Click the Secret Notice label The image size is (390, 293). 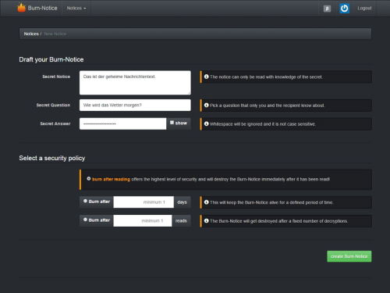coord(56,77)
